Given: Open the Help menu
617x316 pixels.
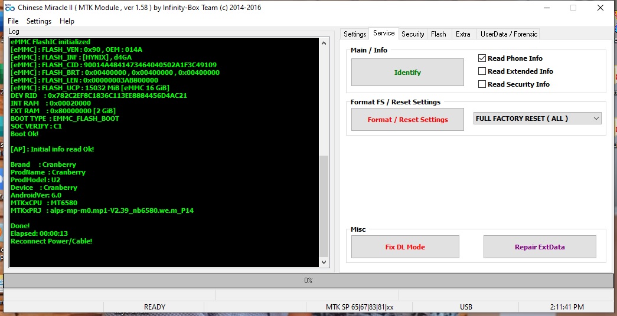Looking at the screenshot, I should (x=67, y=21).
